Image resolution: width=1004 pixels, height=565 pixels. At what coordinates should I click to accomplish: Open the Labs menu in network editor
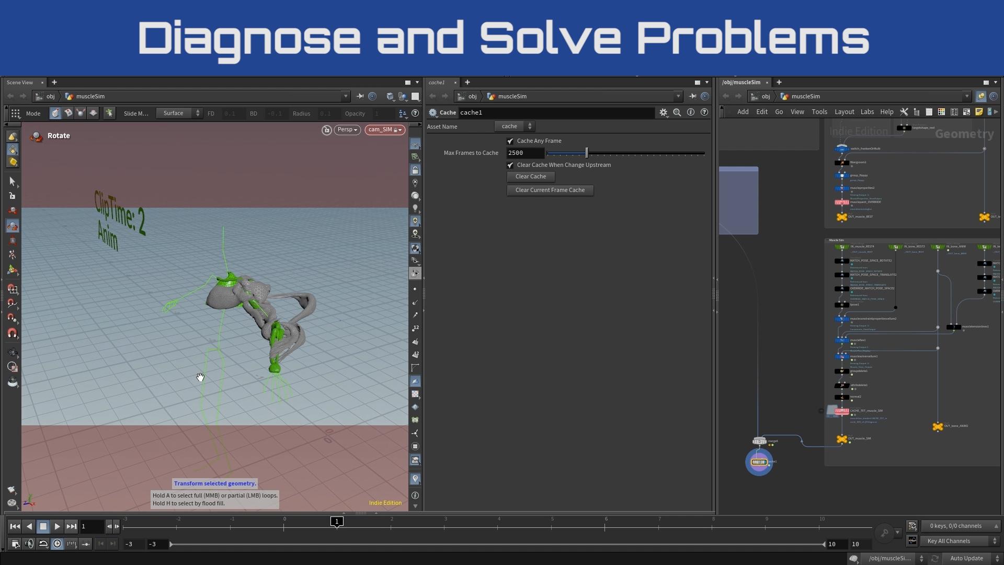(x=867, y=112)
